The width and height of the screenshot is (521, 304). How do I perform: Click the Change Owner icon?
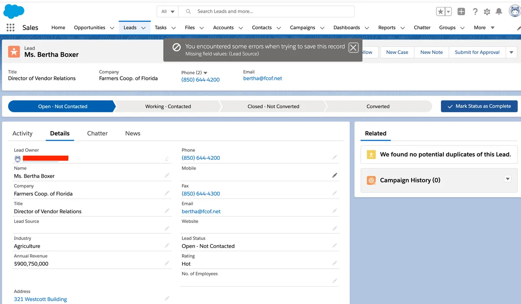pos(167,159)
